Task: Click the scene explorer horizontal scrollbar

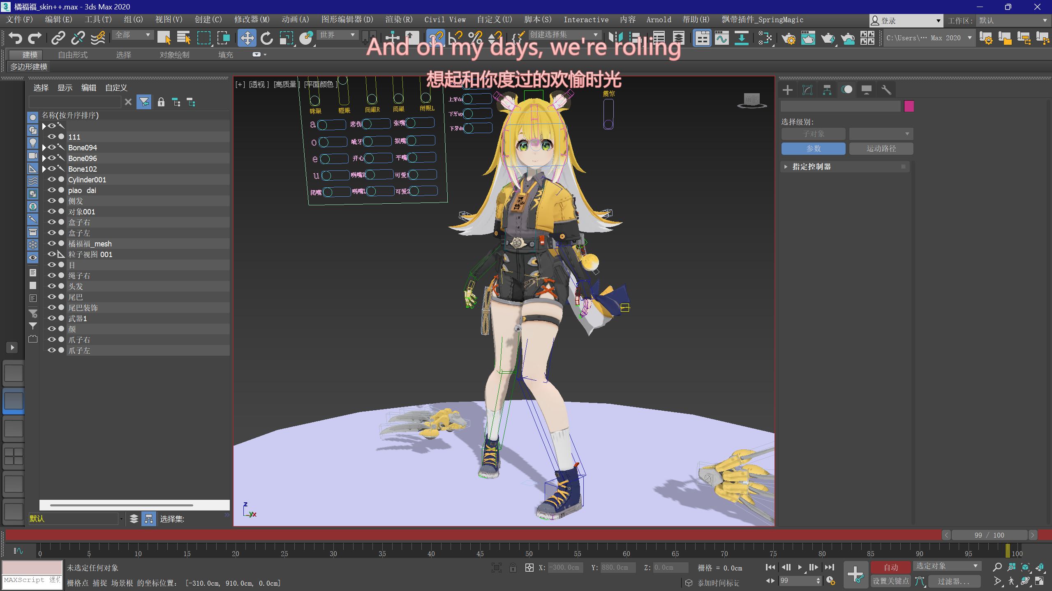Action: click(121, 505)
